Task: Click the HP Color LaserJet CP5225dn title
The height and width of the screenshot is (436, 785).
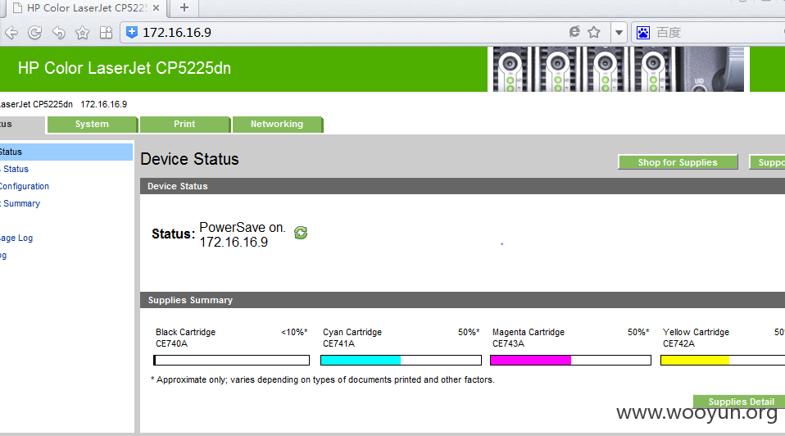Action: click(x=125, y=68)
